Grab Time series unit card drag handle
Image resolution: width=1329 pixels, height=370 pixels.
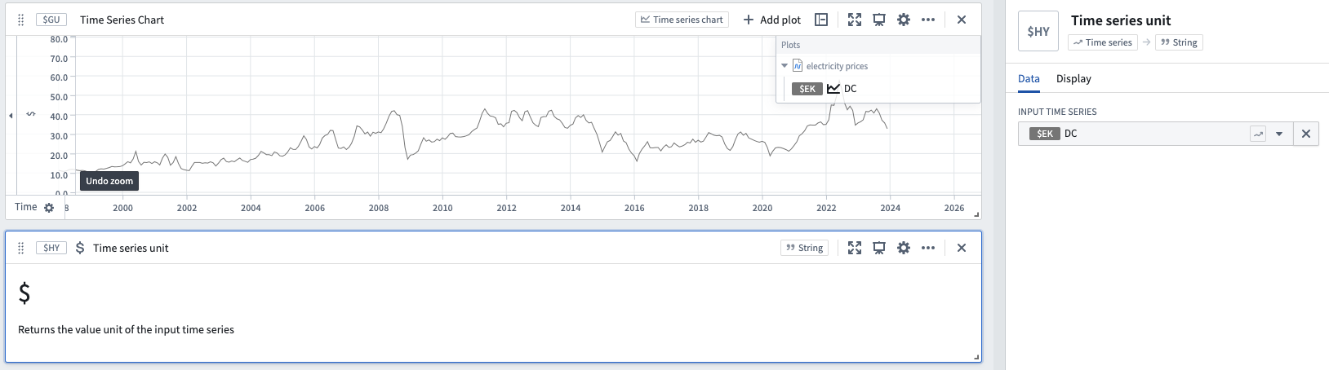pos(21,248)
